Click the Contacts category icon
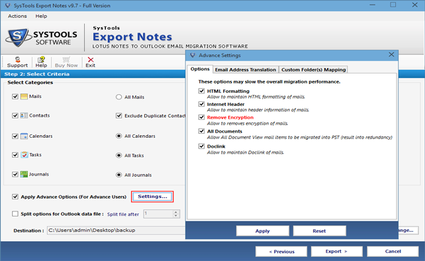This screenshot has height=261, width=425. click(24, 115)
